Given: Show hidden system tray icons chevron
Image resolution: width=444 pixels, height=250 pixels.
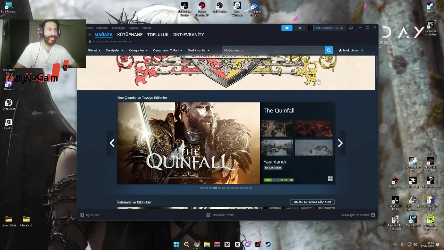Looking at the screenshot, I should click(394, 244).
